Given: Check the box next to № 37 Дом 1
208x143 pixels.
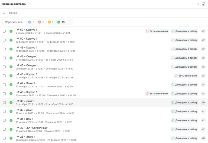Looking at the screenshot, I should [x=4, y=111].
